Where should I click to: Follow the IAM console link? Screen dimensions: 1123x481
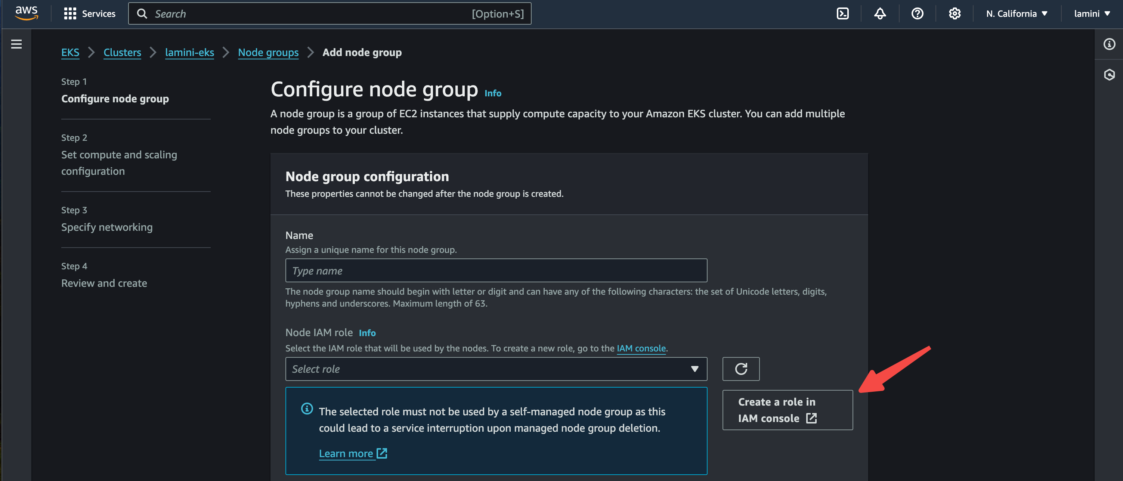[641, 348]
